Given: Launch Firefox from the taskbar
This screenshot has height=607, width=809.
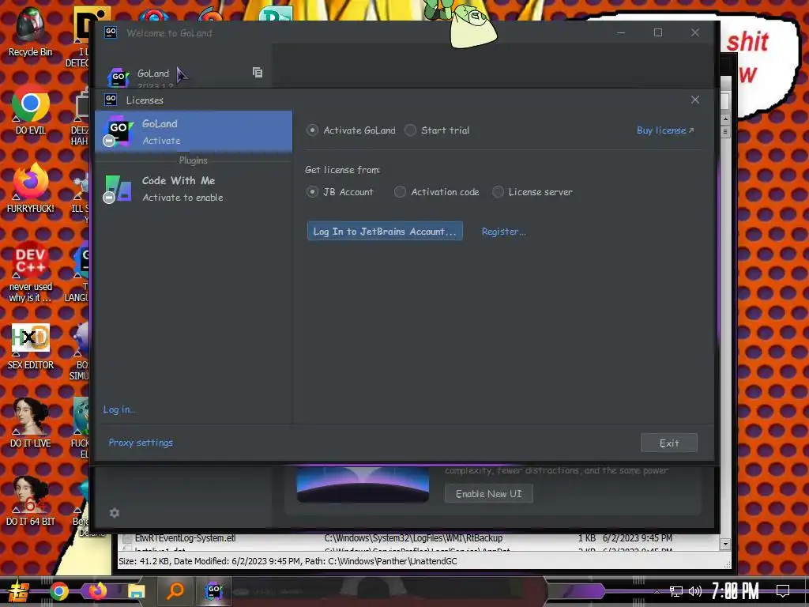Looking at the screenshot, I should point(97,591).
